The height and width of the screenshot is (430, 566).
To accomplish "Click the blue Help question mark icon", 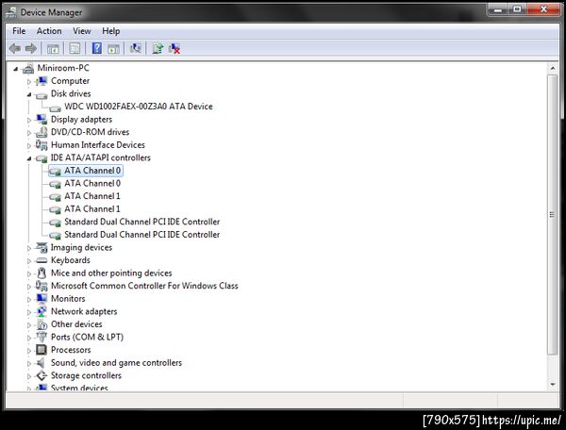I will 97,48.
